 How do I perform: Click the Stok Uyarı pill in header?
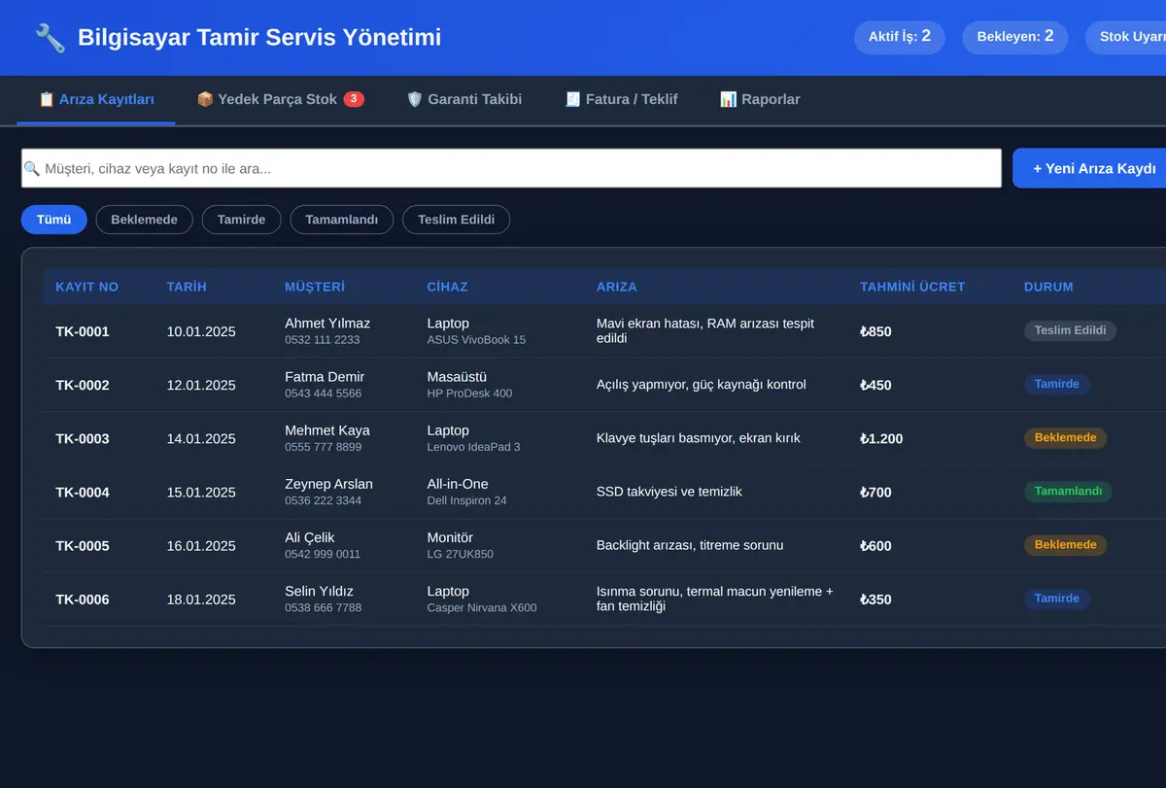[1127, 37]
